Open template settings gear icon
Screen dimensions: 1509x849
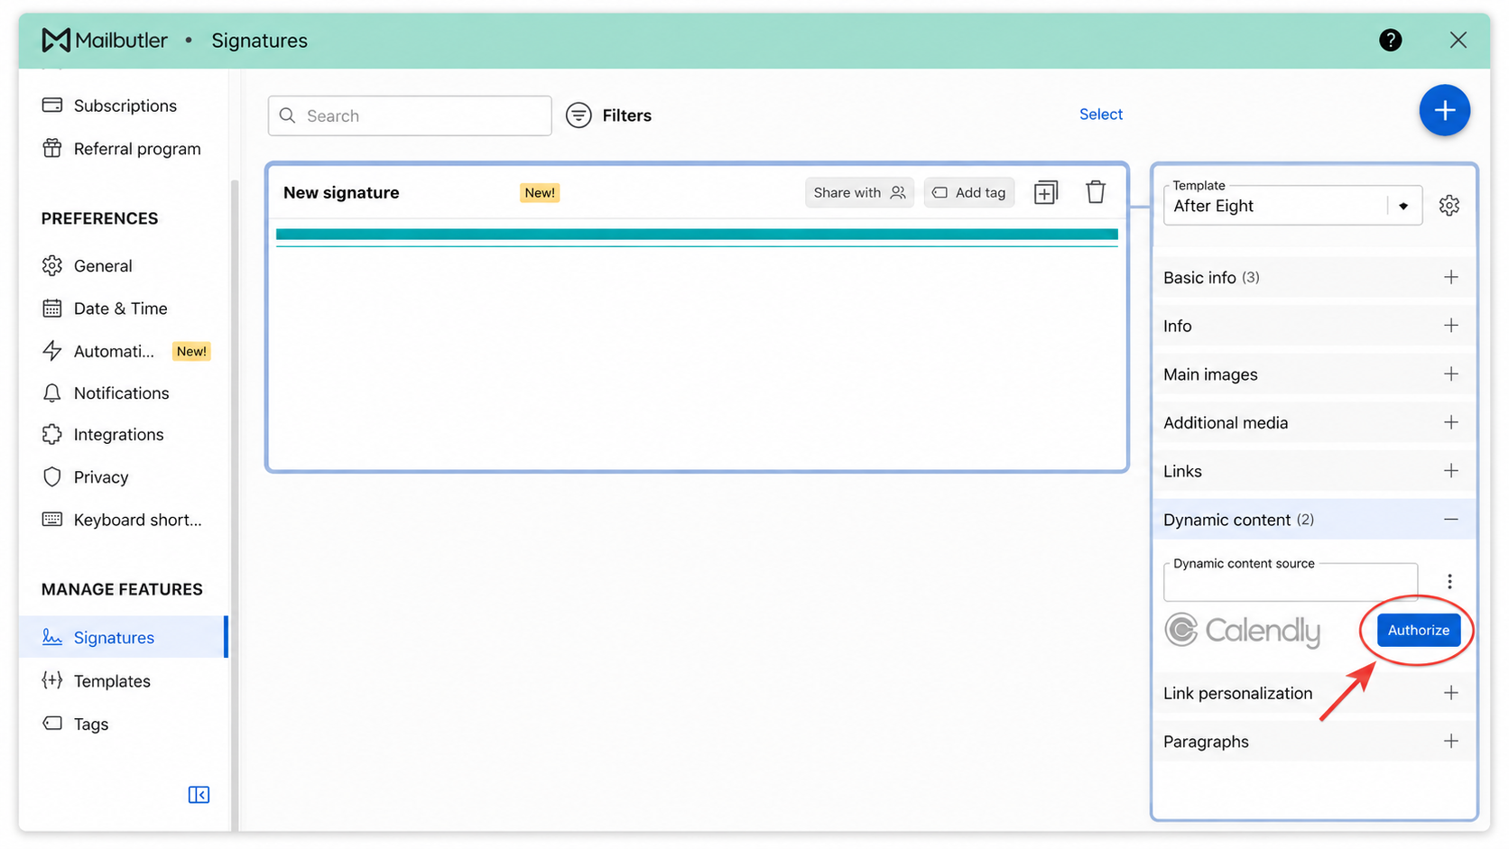tap(1449, 206)
